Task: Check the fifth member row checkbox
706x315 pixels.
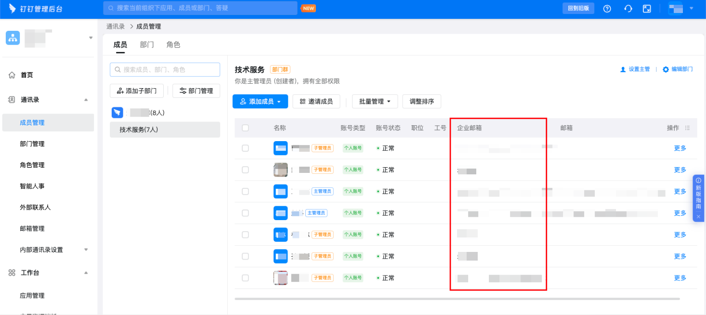Action: pyautogui.click(x=245, y=235)
